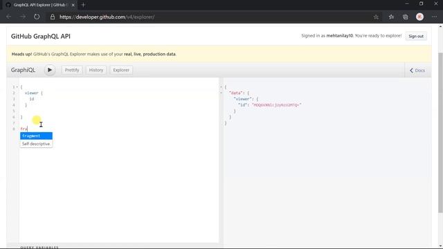The height and width of the screenshot is (249, 443).
Task: Reload the page with the refresh icon
Action: click(37, 17)
